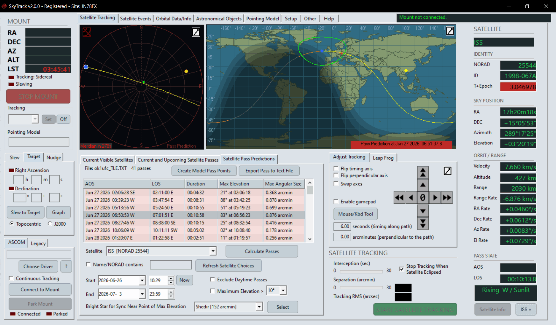Click the single right arrow adjust button
The height and width of the screenshot is (325, 556).
435,198
